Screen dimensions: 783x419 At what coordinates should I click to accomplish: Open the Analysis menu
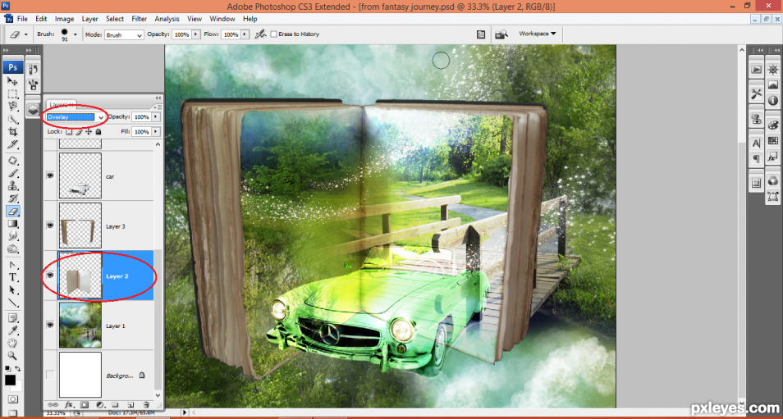tap(167, 19)
